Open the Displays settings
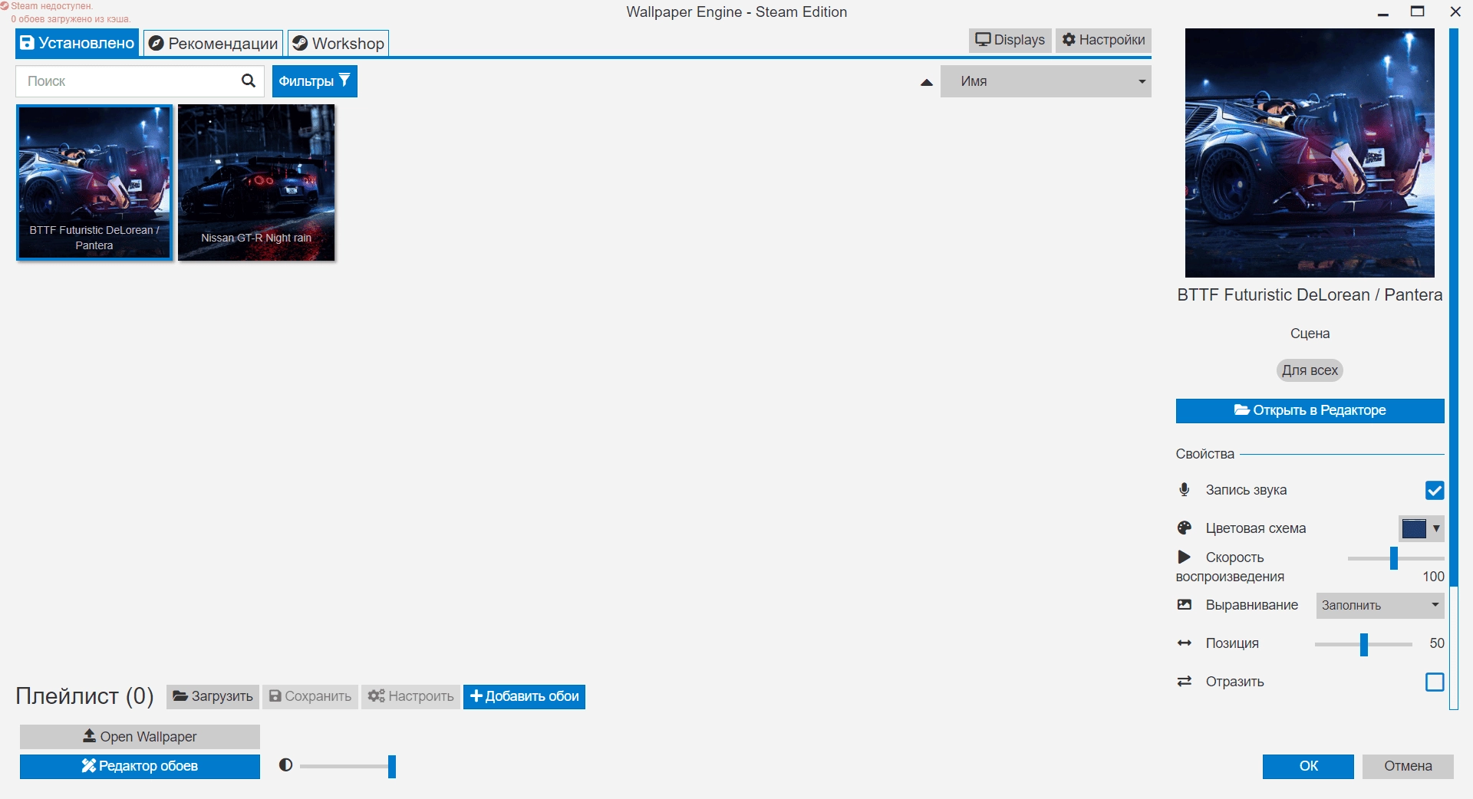This screenshot has width=1473, height=799. point(1010,40)
